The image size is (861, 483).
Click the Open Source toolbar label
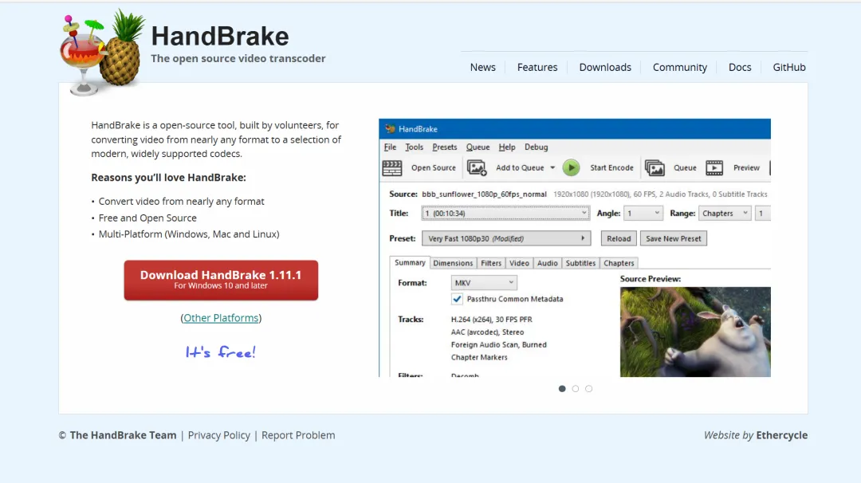pos(433,168)
